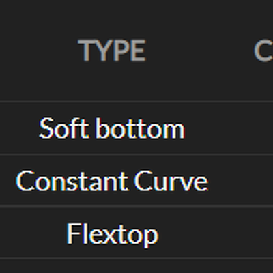
Task: Click divider between Constant Curve and Flextop
Action: (136, 206)
